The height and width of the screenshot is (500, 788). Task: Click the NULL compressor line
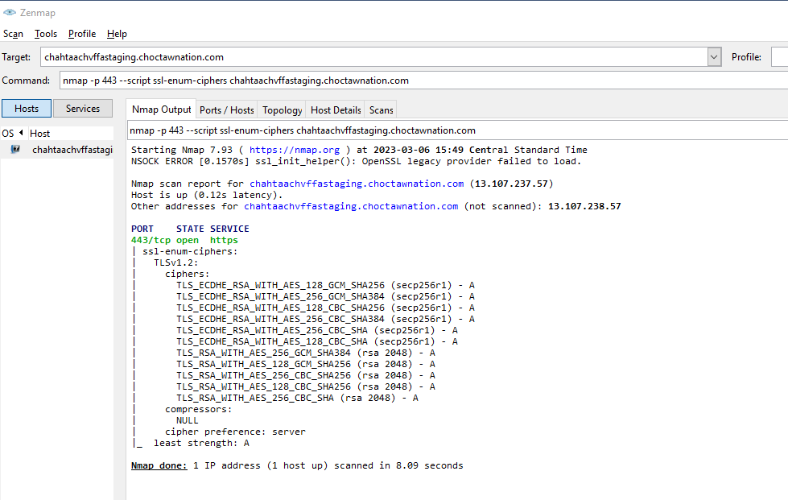(x=187, y=420)
